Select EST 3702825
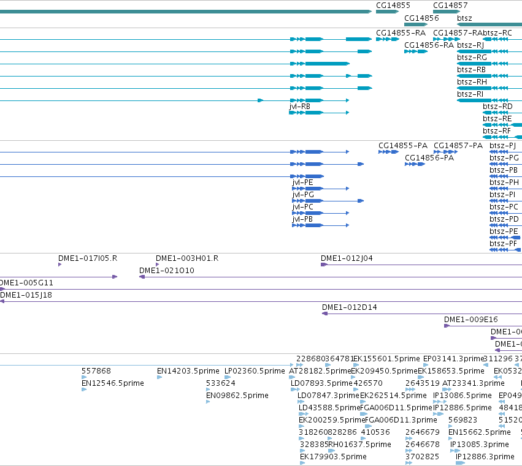 [x=423, y=457]
